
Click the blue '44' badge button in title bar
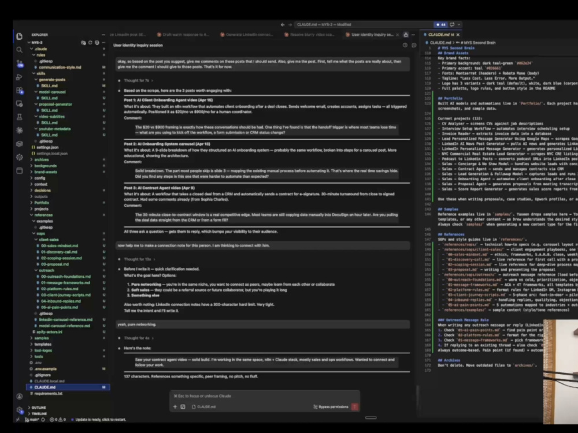pos(441,25)
